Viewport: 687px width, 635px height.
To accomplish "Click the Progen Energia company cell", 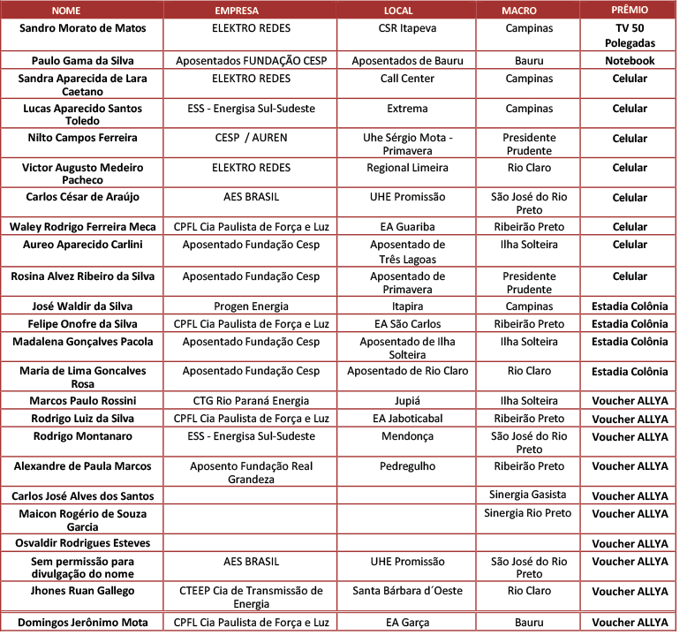I will pos(251,306).
